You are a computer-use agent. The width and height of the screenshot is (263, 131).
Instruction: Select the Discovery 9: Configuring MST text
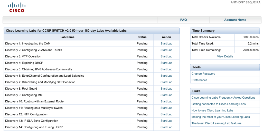coord(24,95)
